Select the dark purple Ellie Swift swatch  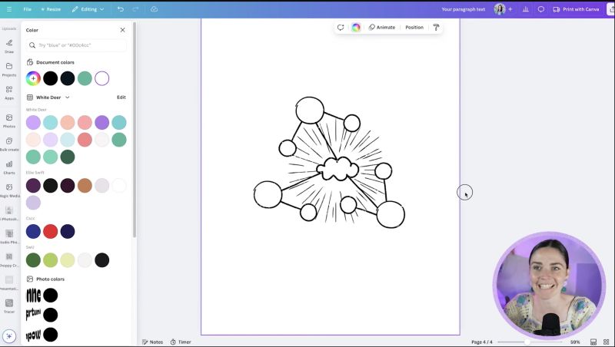(33, 186)
